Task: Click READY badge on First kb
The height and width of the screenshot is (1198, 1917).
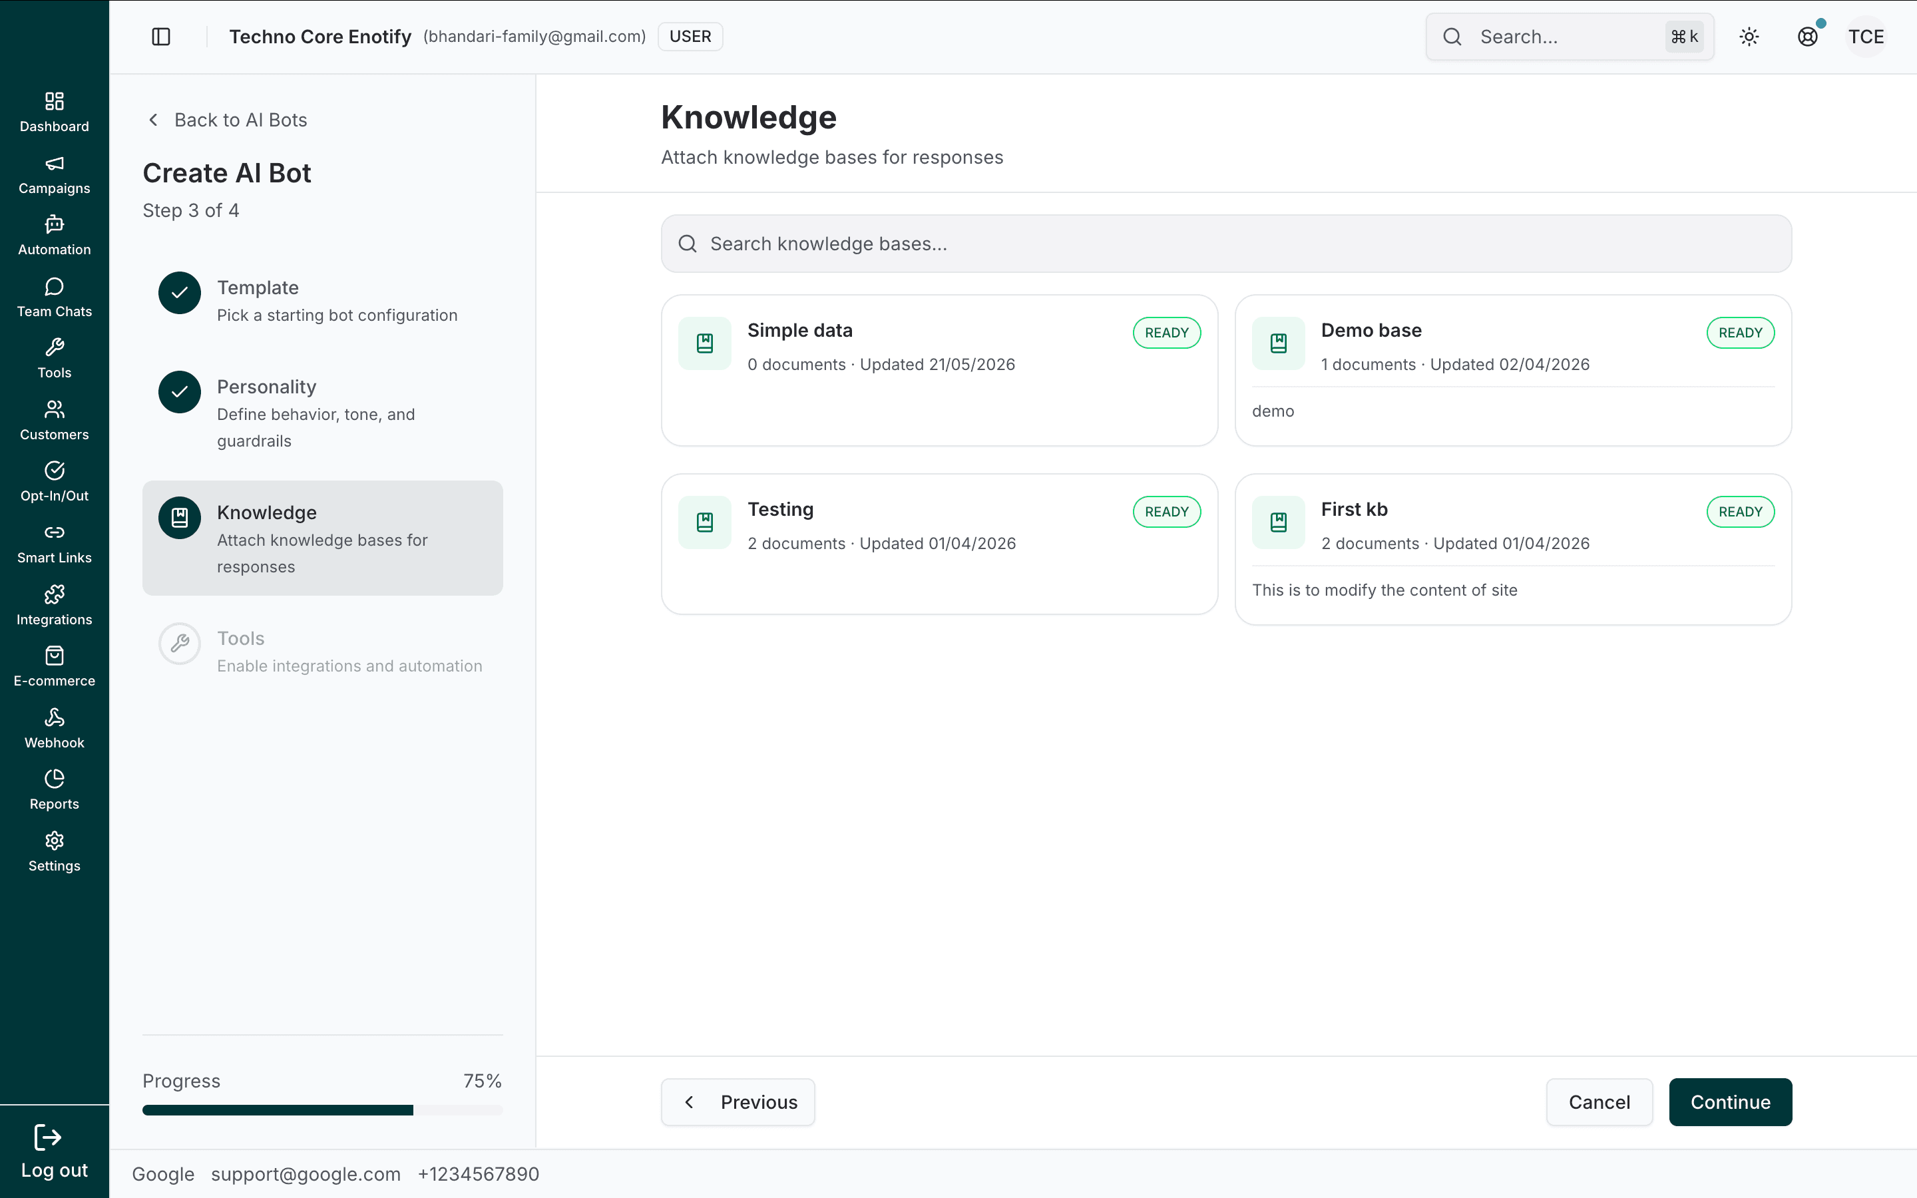Action: pyautogui.click(x=1741, y=512)
